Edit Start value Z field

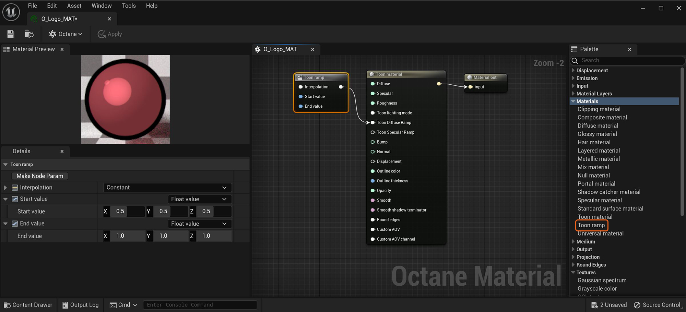pos(214,211)
